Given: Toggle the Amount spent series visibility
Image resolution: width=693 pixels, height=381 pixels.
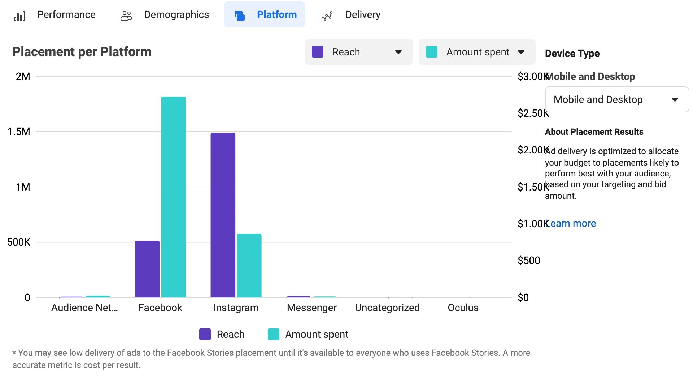Looking at the screenshot, I should tap(309, 334).
